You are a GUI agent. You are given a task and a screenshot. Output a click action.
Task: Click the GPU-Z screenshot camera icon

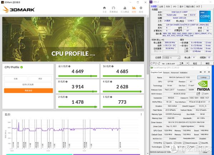pyautogui.click(x=200, y=72)
